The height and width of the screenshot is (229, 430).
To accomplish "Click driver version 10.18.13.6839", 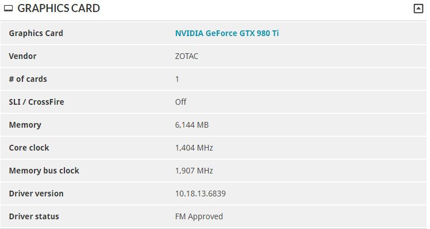I will pos(200,194).
